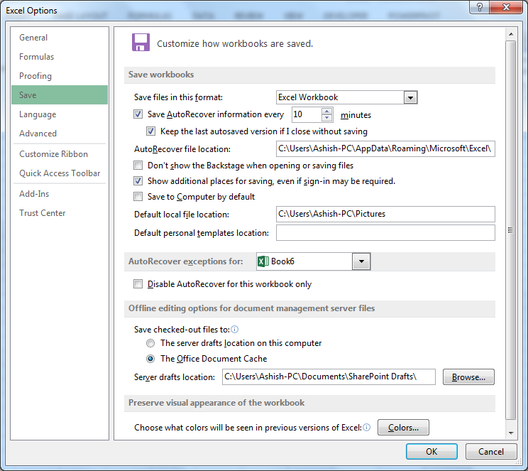Image resolution: width=528 pixels, height=471 pixels.
Task: Increase AutoRecover minutes with up arrow
Action: click(326, 111)
